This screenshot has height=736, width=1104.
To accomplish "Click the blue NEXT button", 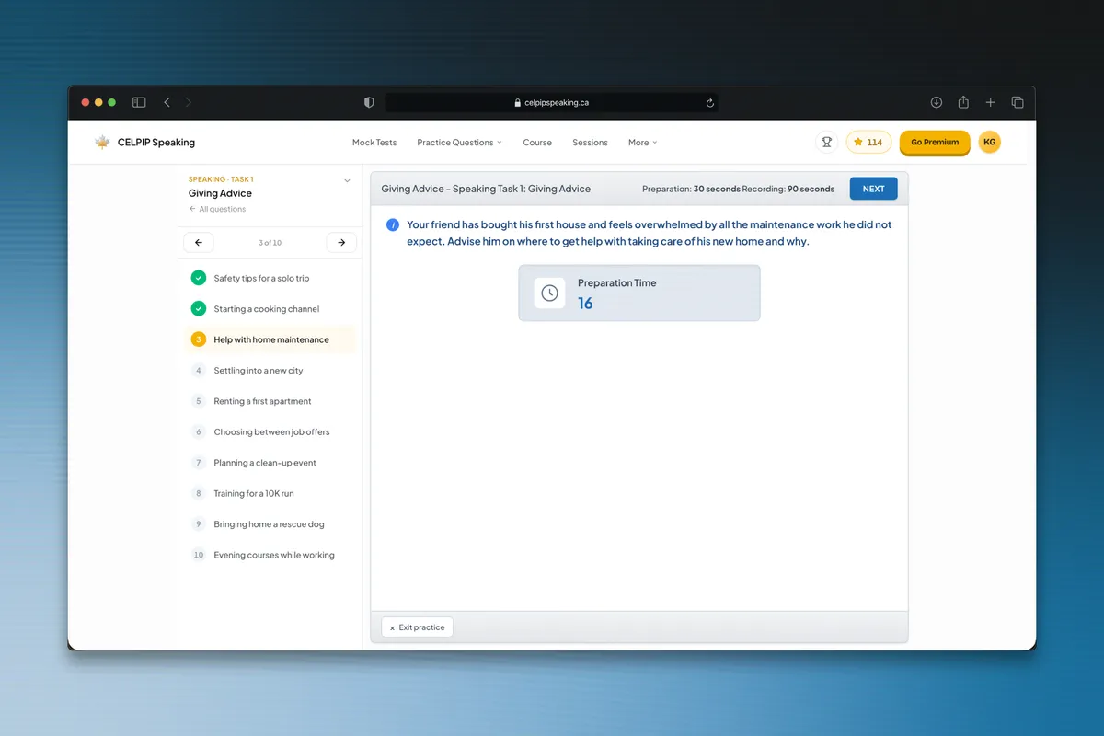I will (873, 189).
